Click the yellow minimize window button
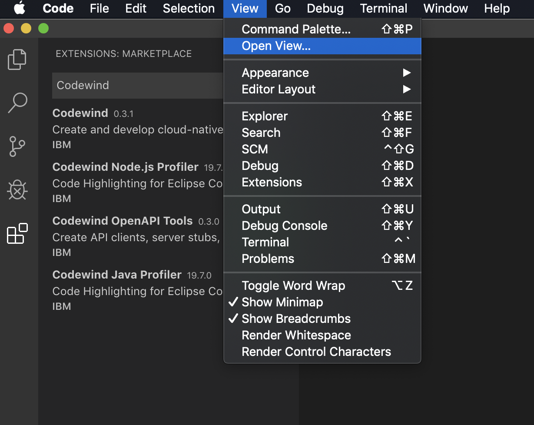The height and width of the screenshot is (425, 534). 26,29
